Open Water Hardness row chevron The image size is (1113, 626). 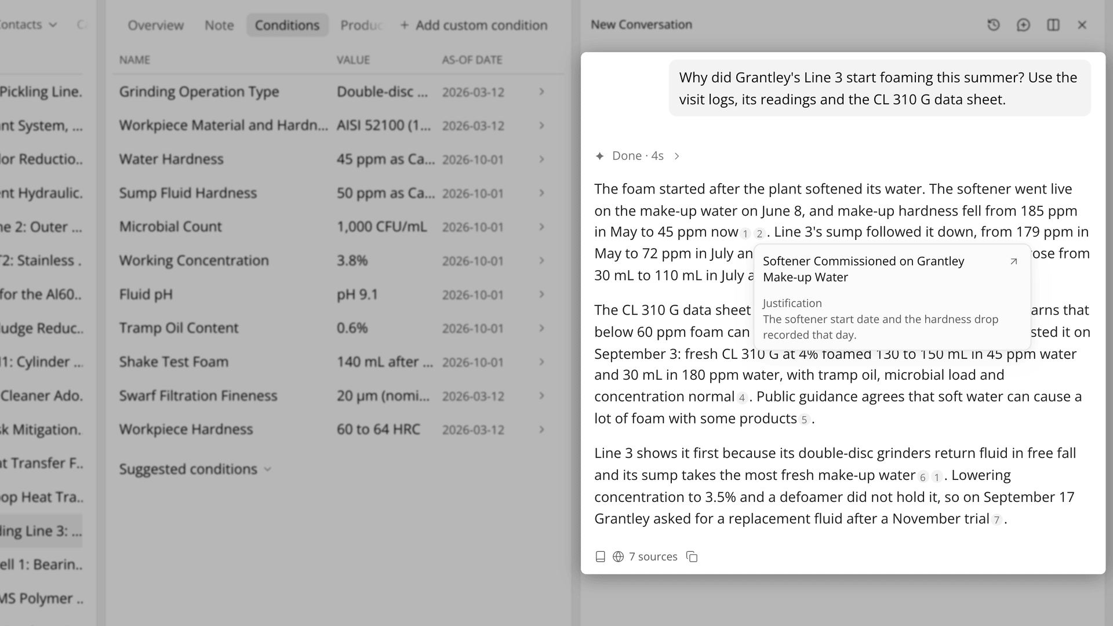541,159
